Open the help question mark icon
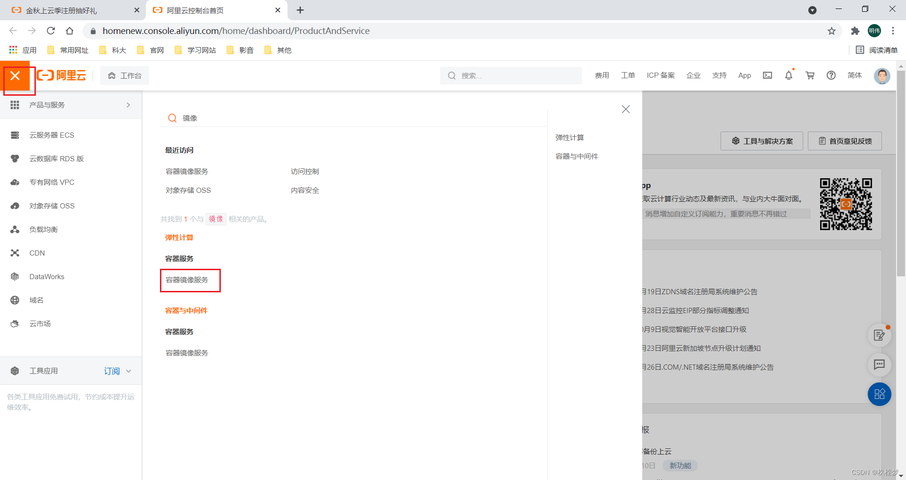This screenshot has width=906, height=480. (831, 75)
